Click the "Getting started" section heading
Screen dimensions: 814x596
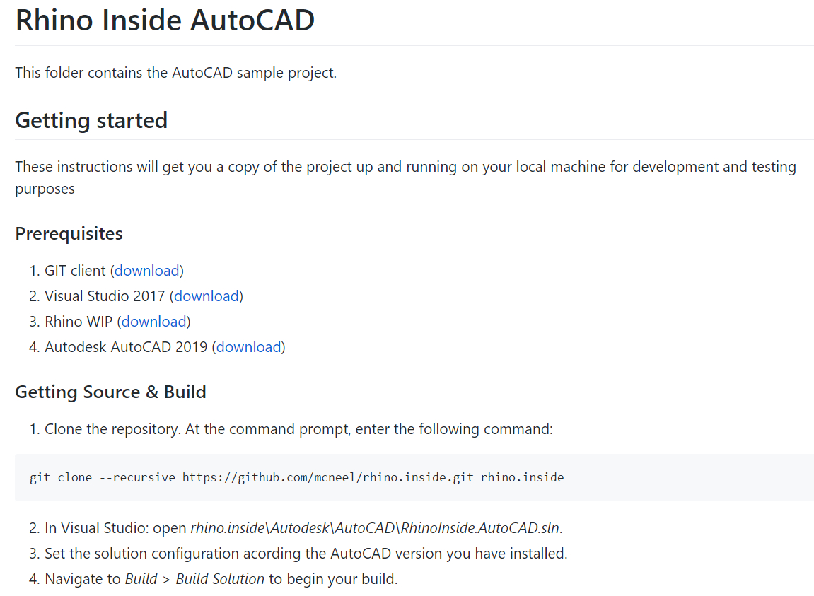pos(91,120)
